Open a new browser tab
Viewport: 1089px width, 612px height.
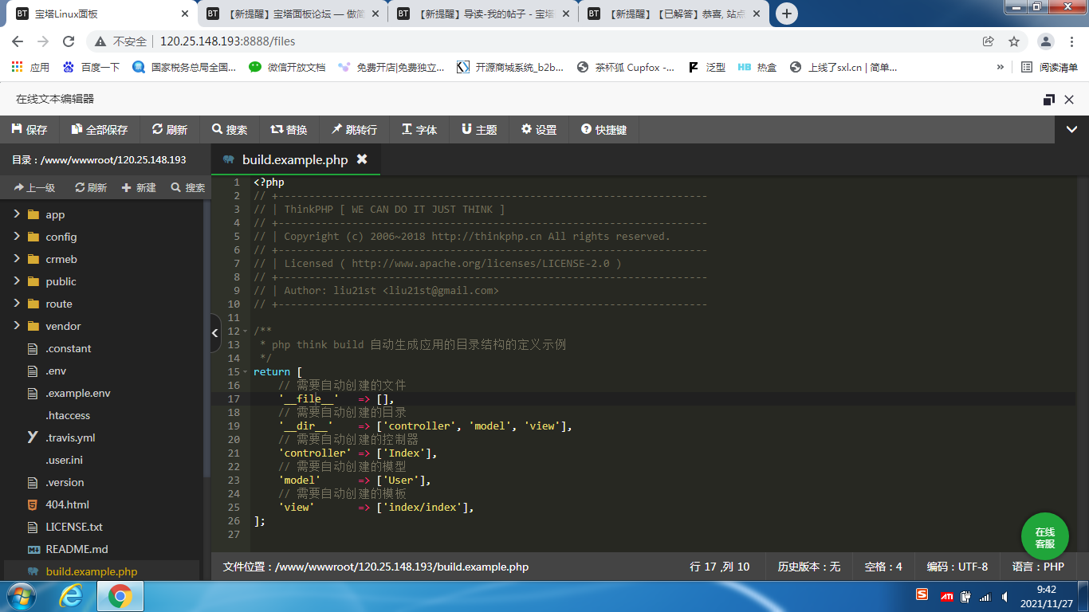pyautogui.click(x=787, y=14)
